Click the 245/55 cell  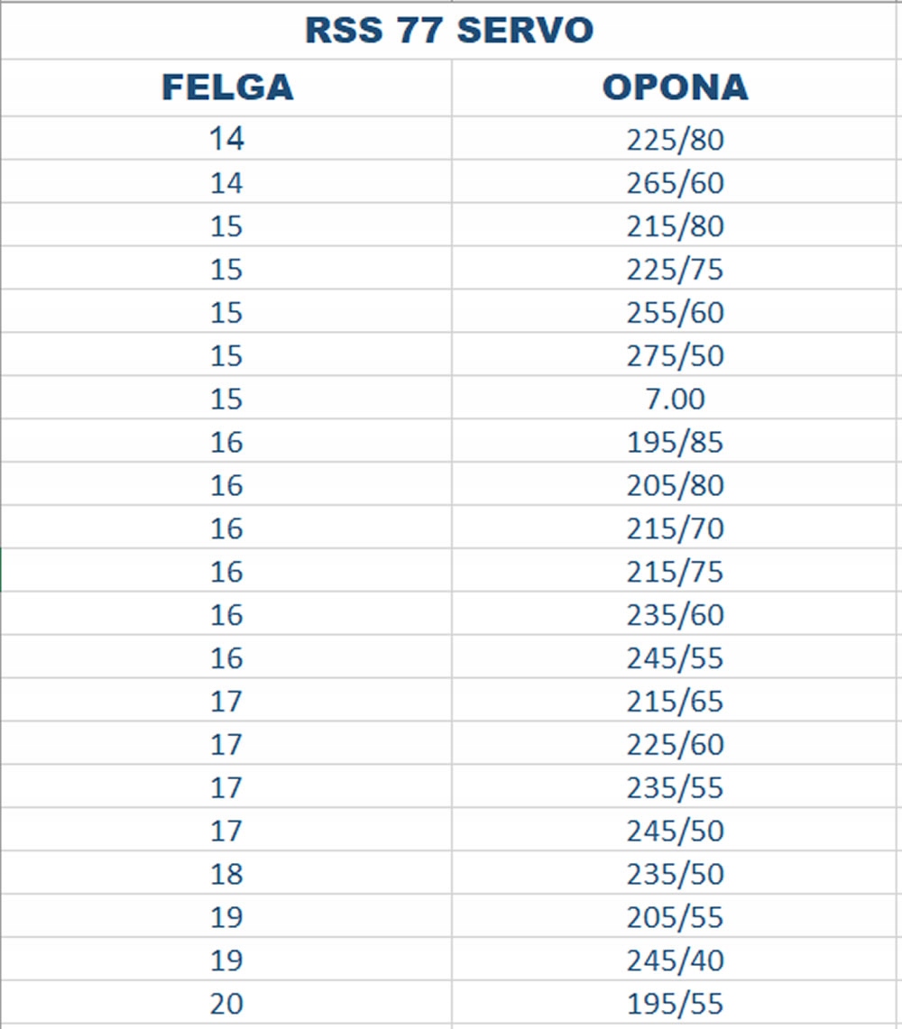(675, 658)
